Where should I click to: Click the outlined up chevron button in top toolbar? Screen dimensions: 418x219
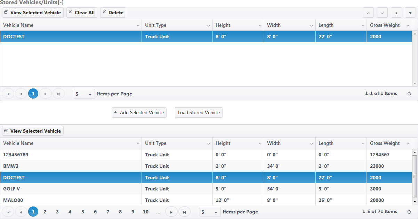pyautogui.click(x=368, y=13)
